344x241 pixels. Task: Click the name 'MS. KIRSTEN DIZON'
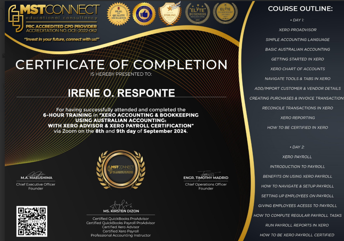coord(121,211)
